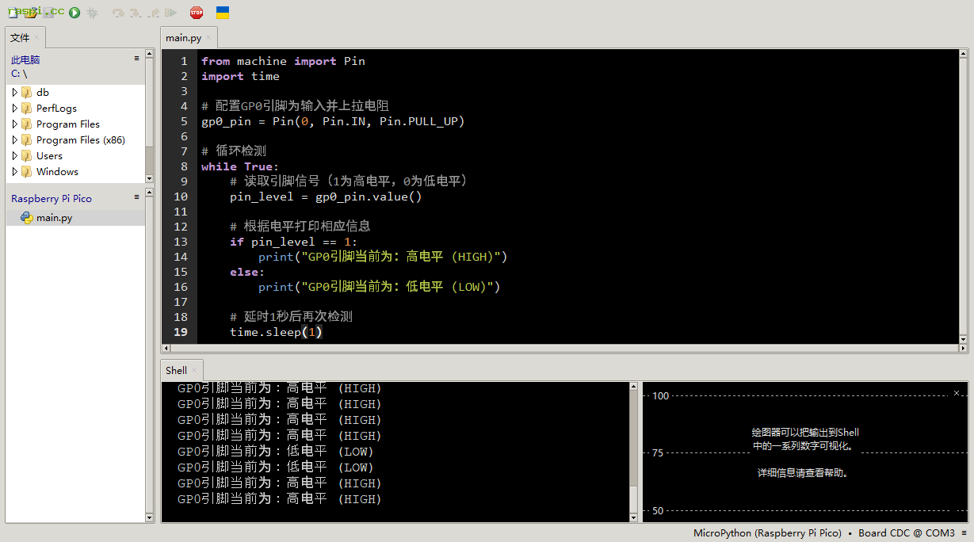Expand the Windows folder arrow
Viewport: 974px width, 542px height.
14,172
